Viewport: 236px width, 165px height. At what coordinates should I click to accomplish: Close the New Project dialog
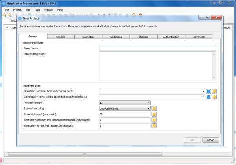click(x=217, y=17)
